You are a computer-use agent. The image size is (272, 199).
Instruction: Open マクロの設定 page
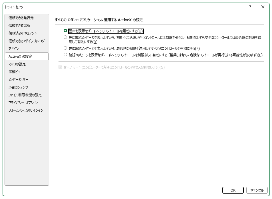click(17, 64)
